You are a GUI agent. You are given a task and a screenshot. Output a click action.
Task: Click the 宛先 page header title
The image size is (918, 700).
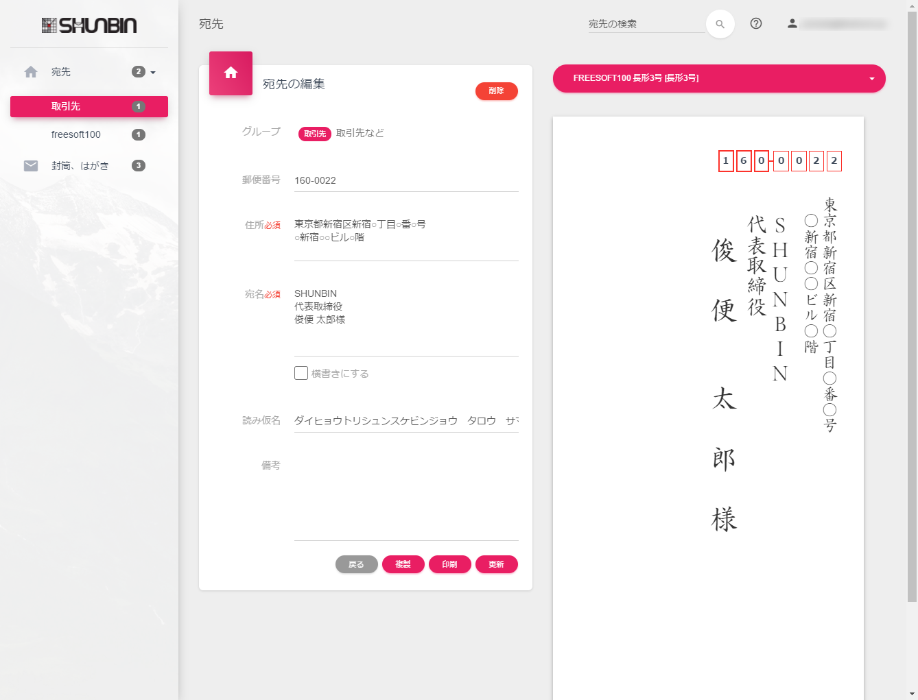211,24
